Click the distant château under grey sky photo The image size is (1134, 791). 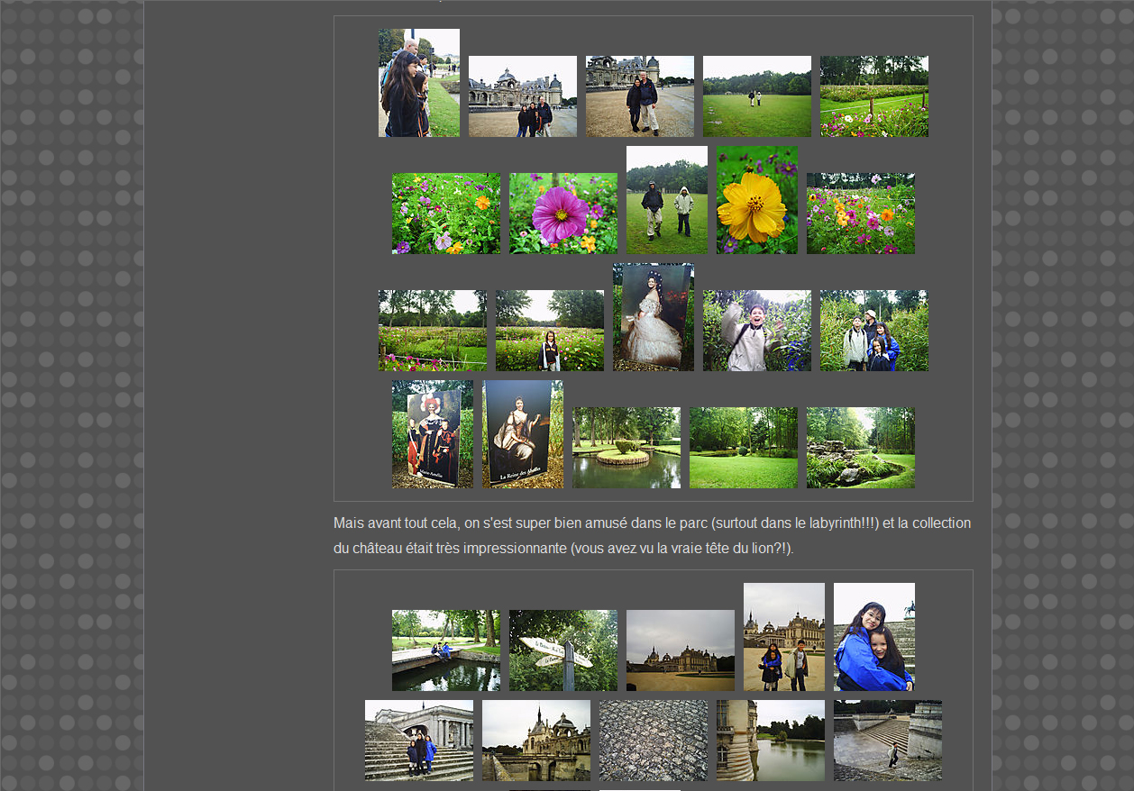pos(681,650)
